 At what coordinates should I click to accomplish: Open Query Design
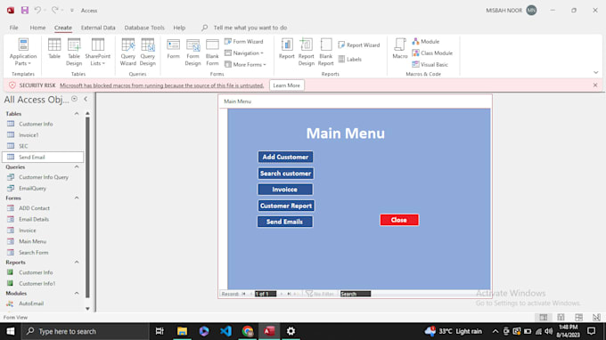click(148, 53)
